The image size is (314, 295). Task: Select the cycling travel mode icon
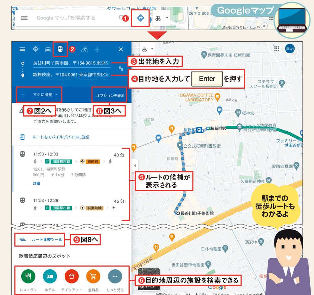pos(85,49)
